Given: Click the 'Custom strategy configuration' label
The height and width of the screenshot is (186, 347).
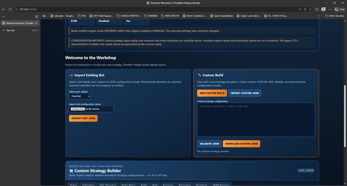Looking at the screenshot, I should click(213, 101).
